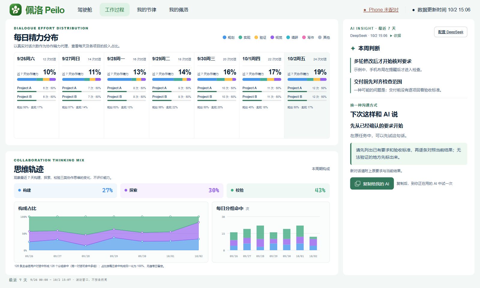
Task: Click the copy icon on 复制给我的 AI
Action: [x=358, y=184]
